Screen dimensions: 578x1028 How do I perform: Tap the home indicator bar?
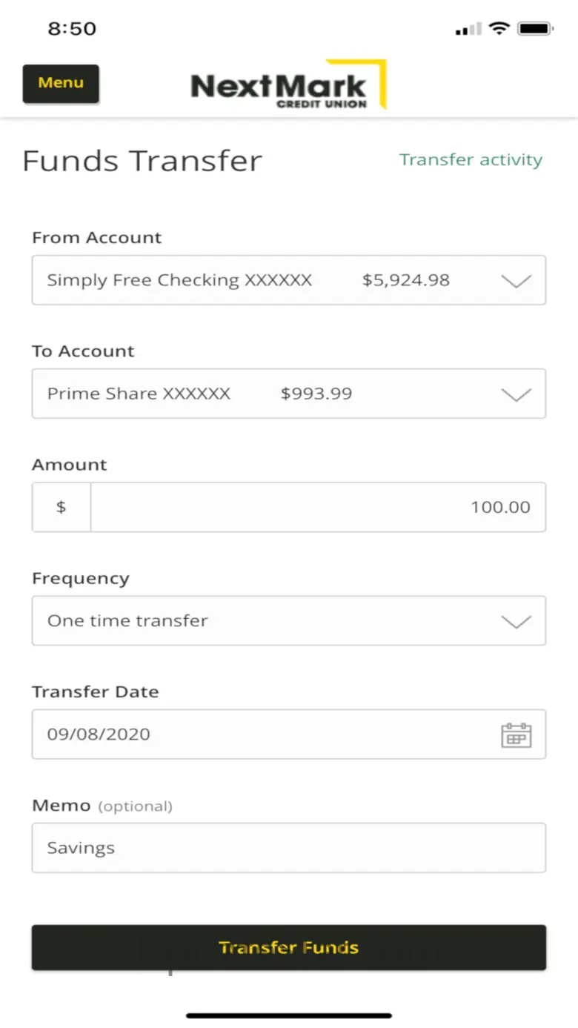(289, 1015)
